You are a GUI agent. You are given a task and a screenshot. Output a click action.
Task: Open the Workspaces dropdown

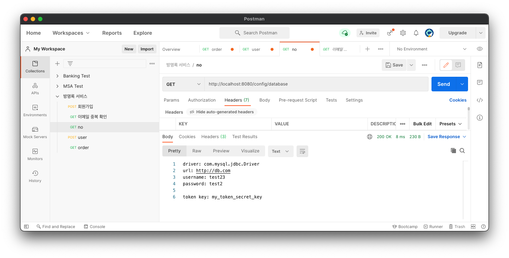click(71, 33)
